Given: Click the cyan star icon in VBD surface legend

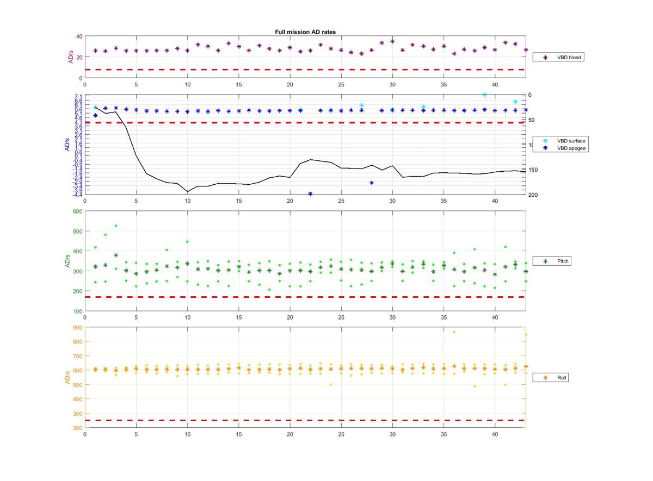Looking at the screenshot, I should (546, 141).
